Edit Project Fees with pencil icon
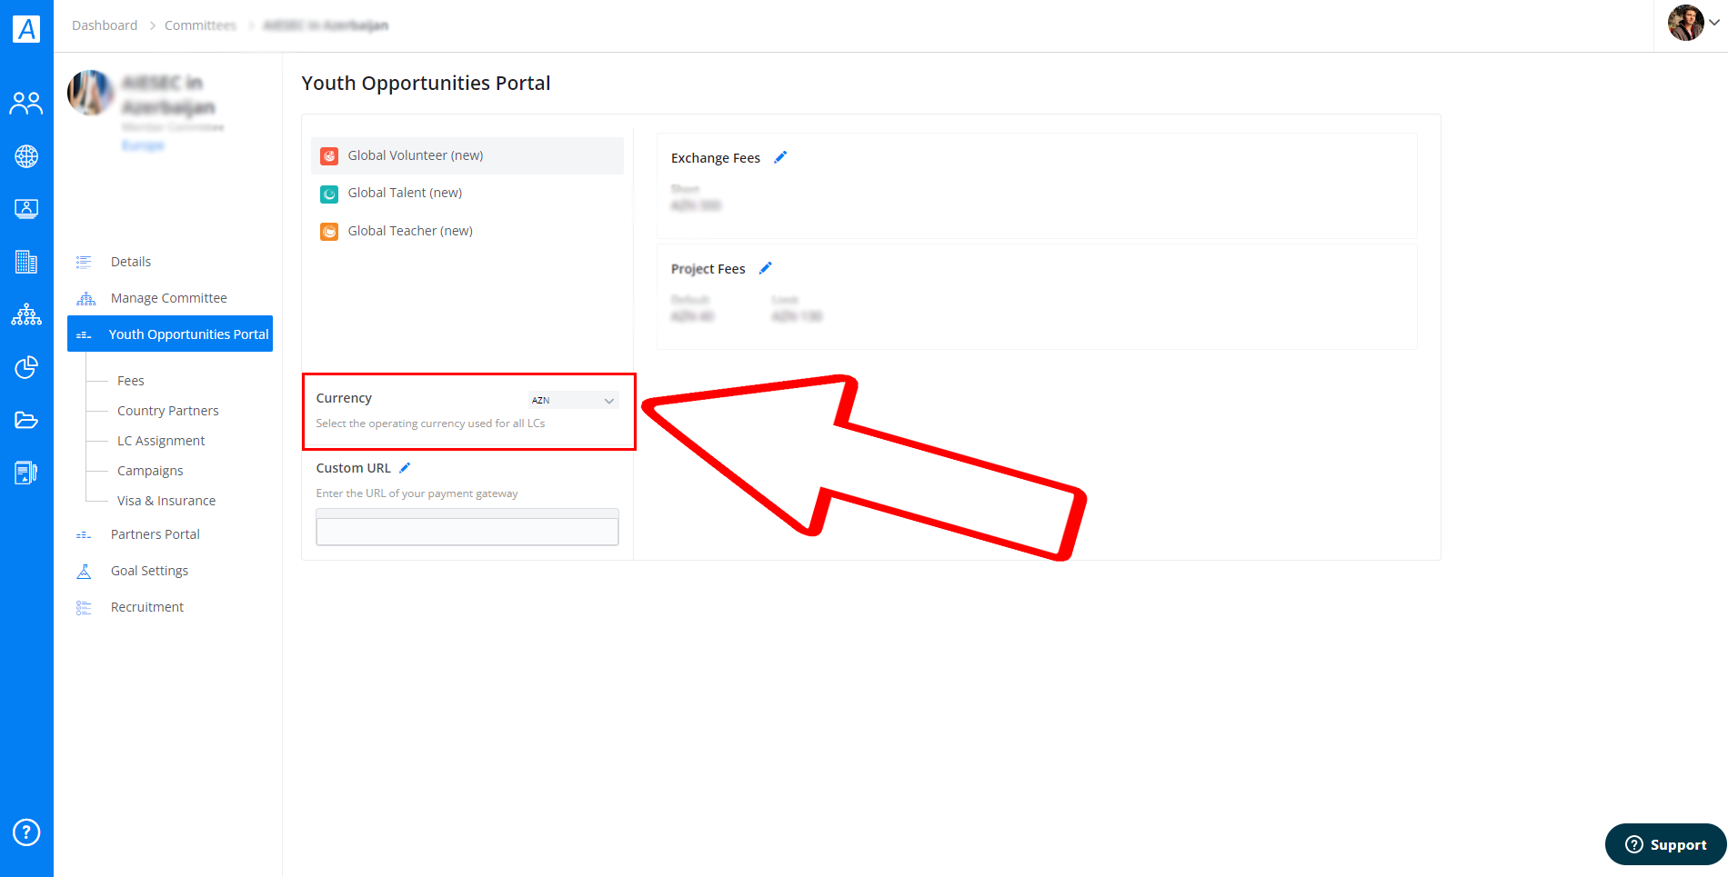 765,268
